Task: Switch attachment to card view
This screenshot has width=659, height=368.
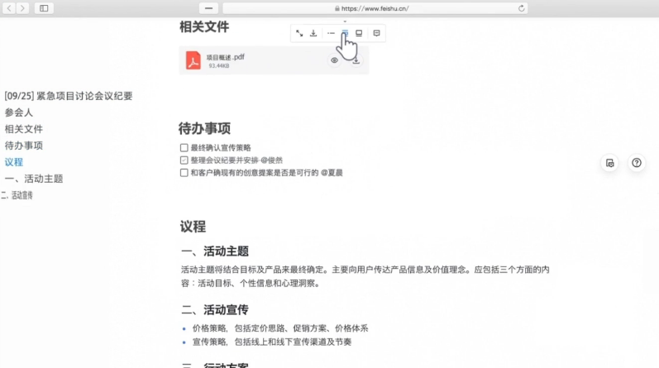Action: [x=345, y=33]
